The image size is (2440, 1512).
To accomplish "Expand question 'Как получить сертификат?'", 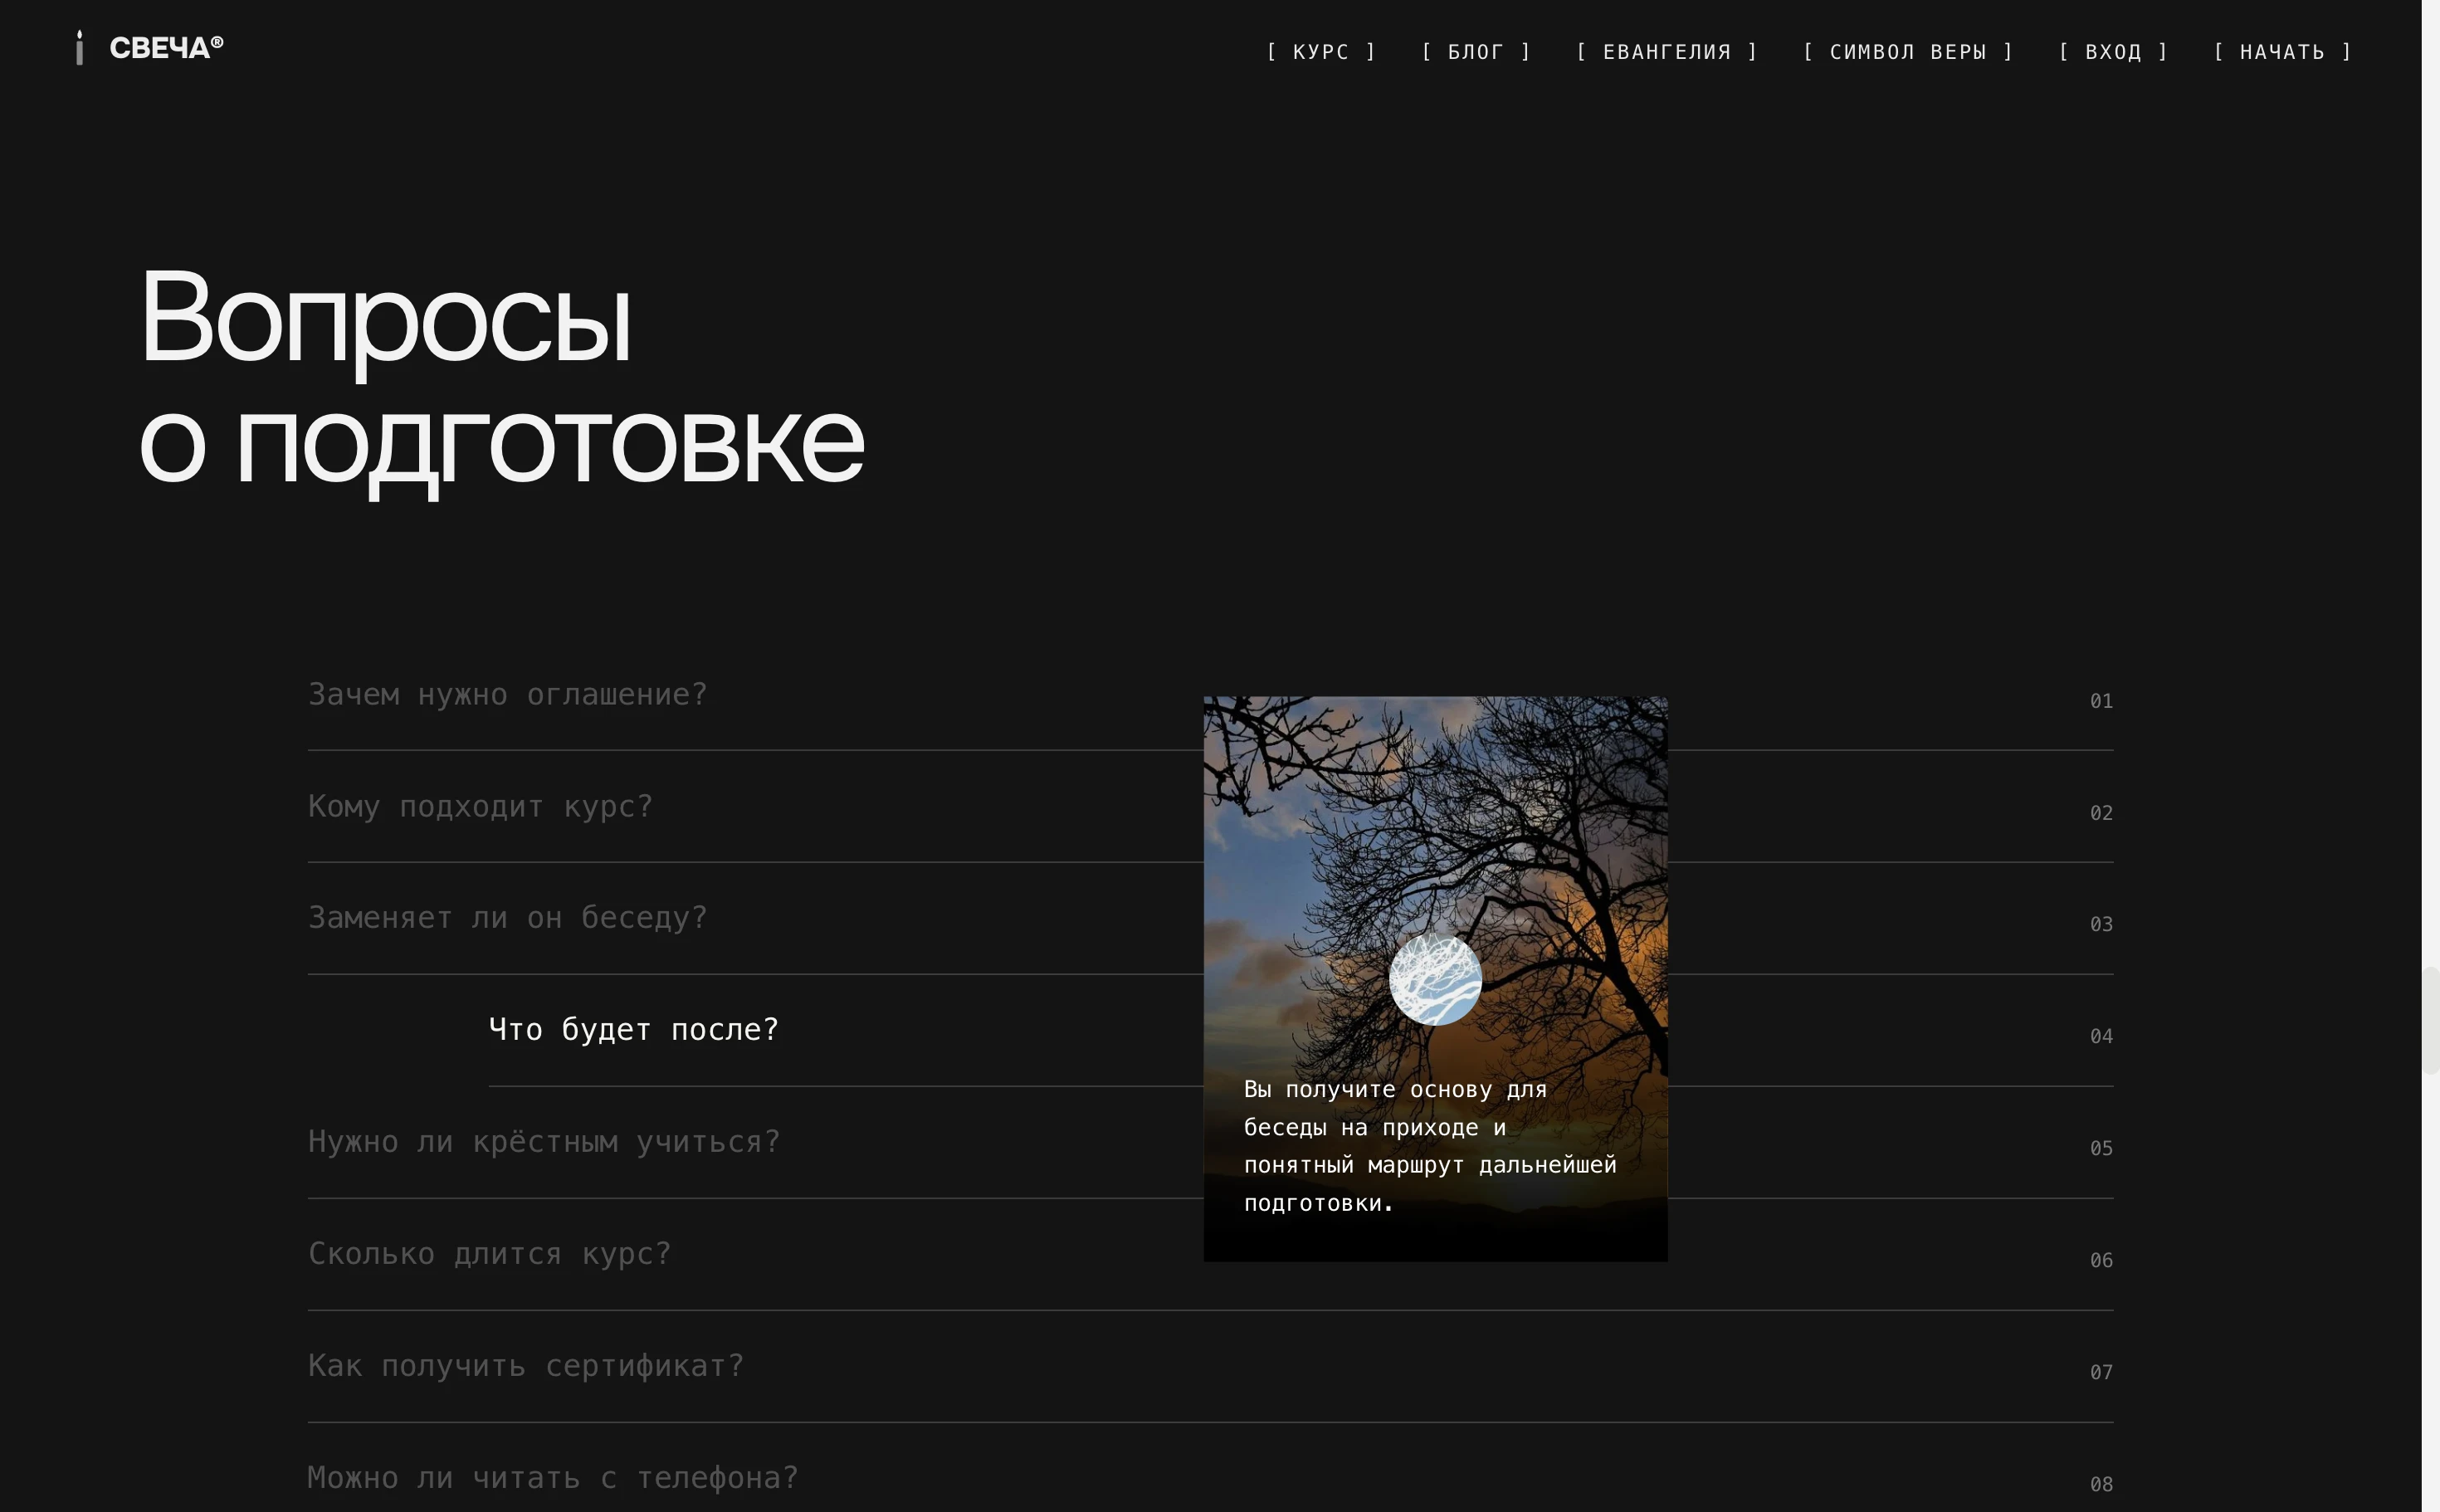I will 525,1365.
